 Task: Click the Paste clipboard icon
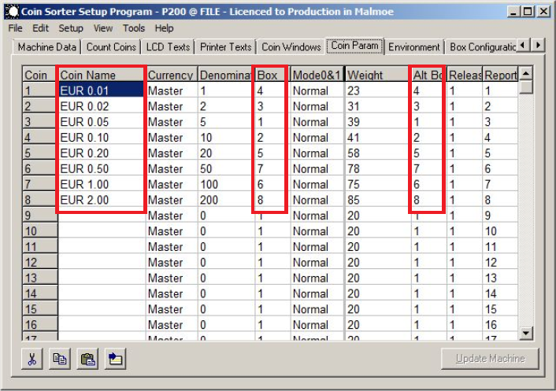coord(87,359)
